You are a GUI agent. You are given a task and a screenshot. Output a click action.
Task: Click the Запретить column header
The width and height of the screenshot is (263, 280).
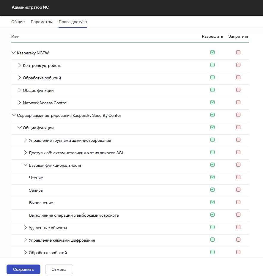click(238, 37)
